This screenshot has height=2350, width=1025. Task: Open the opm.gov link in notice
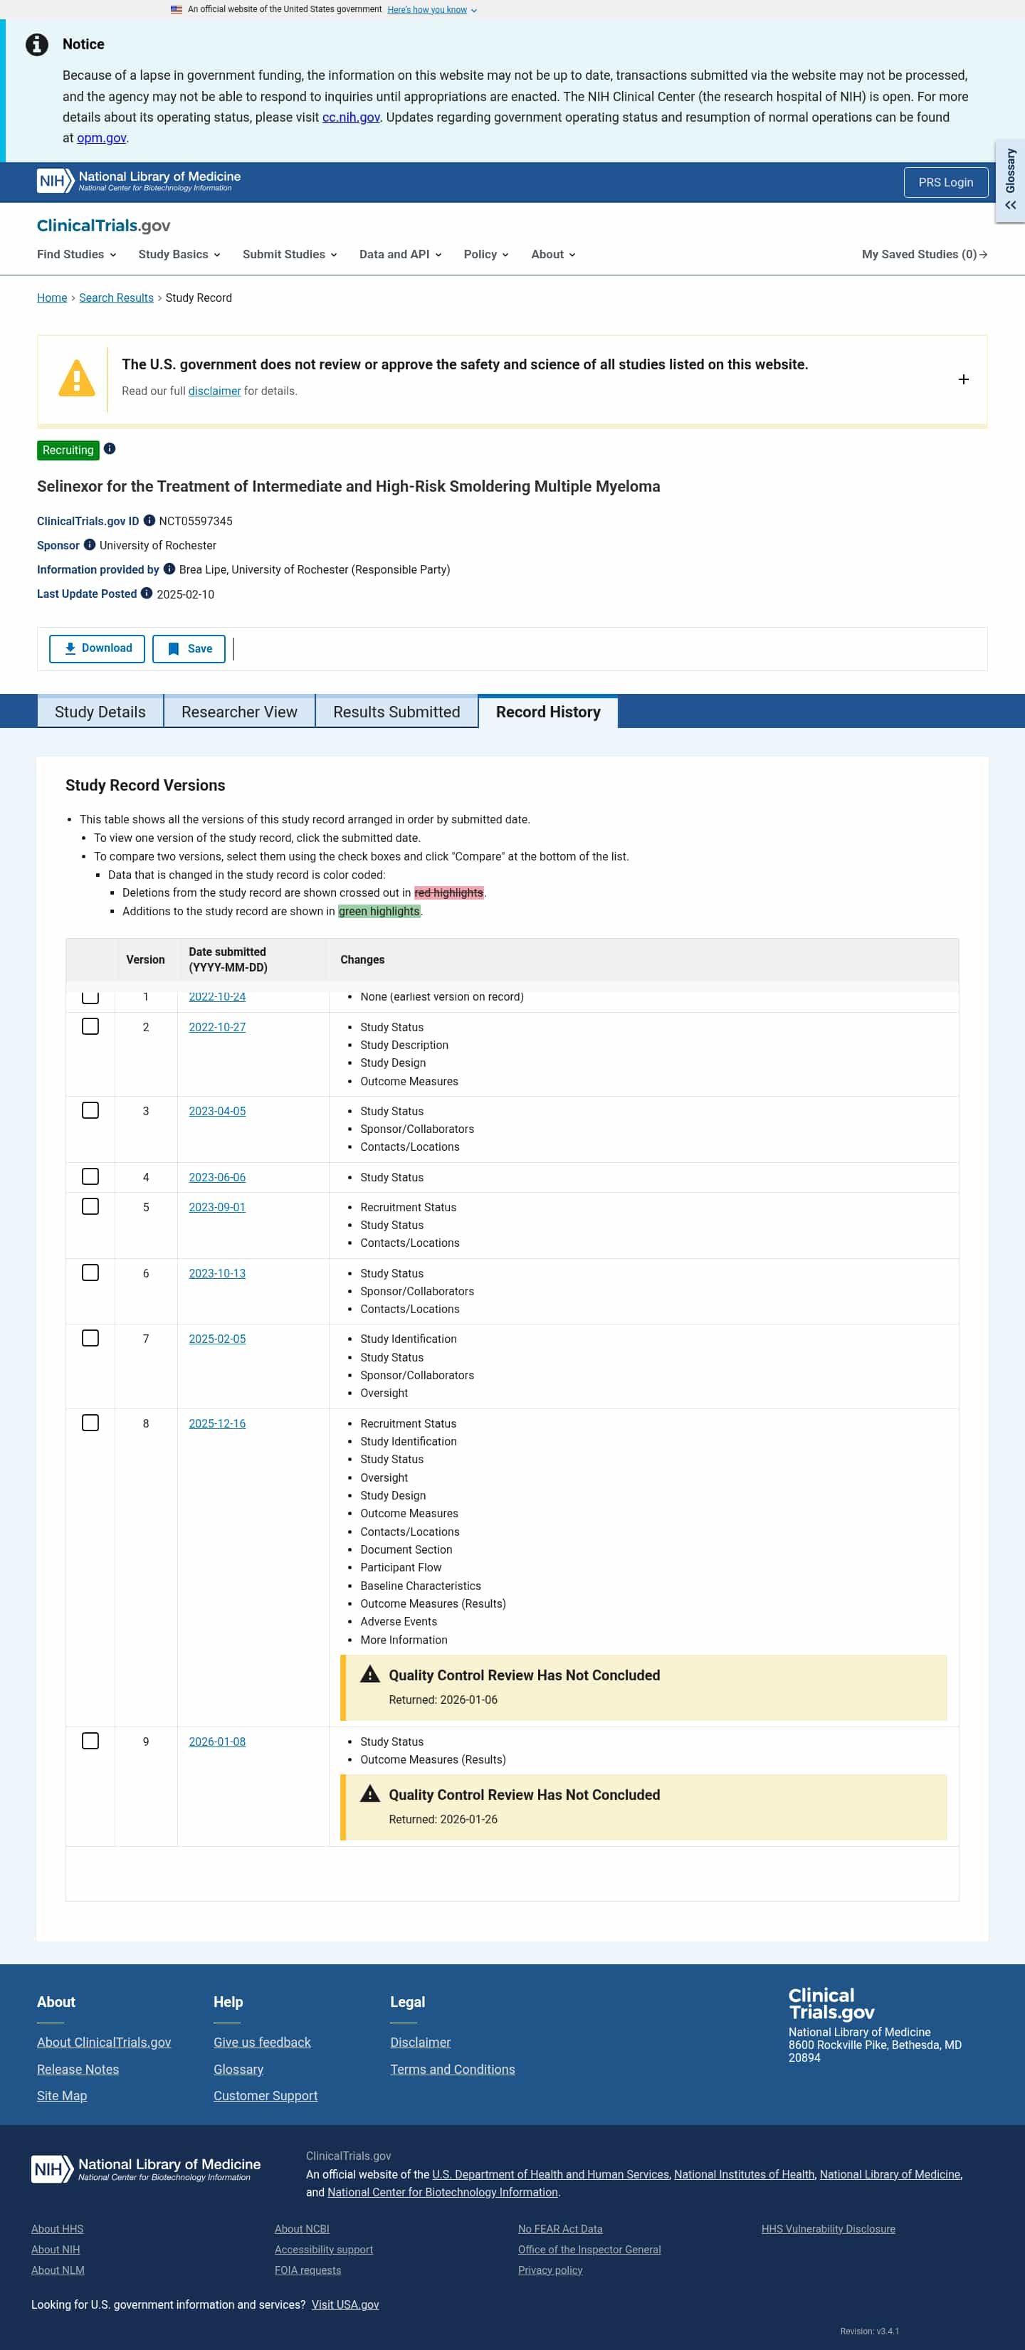click(x=101, y=138)
